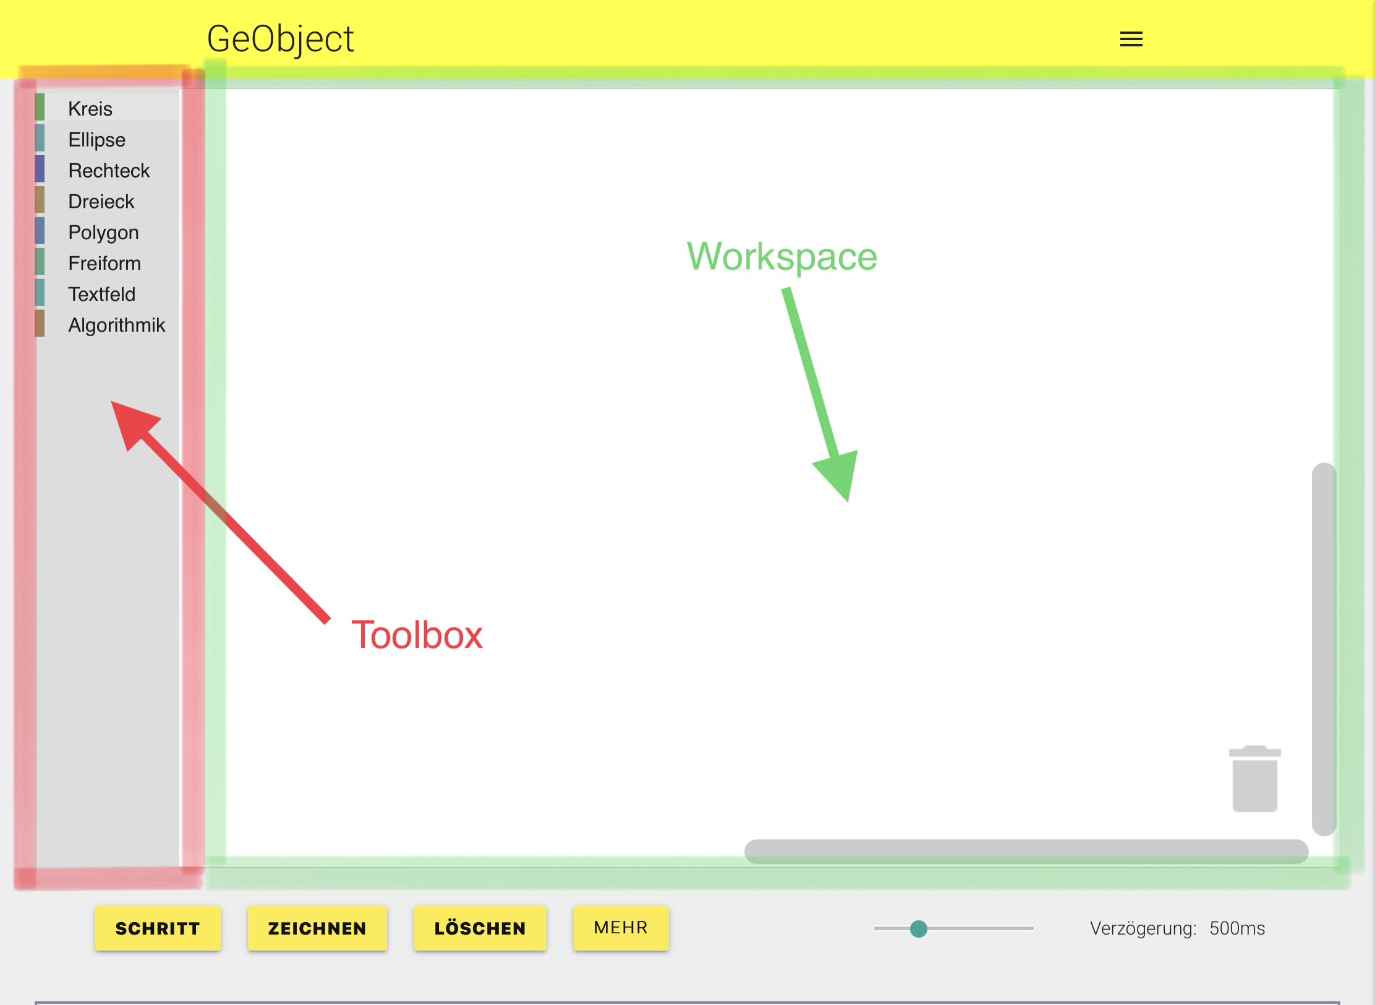The image size is (1375, 1005).
Task: Click the GeObject title
Action: [x=280, y=39]
